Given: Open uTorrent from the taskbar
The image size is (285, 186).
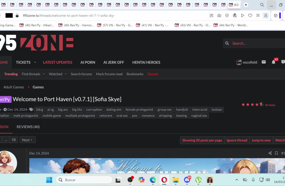Looking at the screenshot, I should [x=198, y=180].
